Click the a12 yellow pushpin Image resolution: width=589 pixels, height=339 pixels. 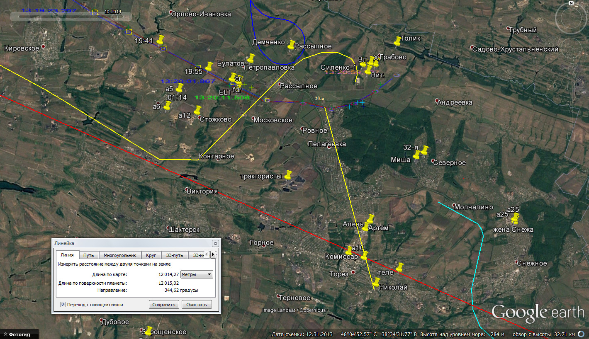197,110
